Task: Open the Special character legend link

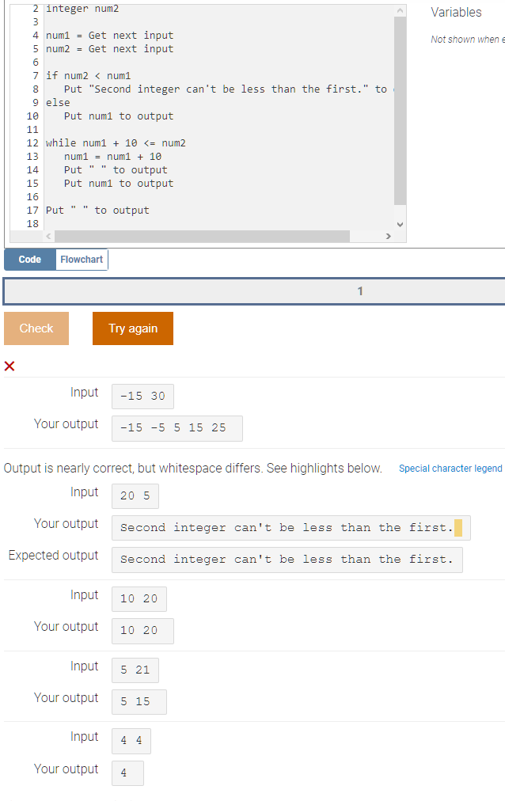Action: [450, 469]
